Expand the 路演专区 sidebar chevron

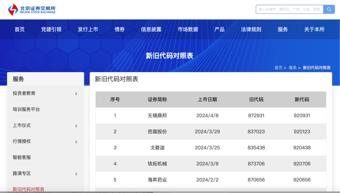[x=76, y=174]
